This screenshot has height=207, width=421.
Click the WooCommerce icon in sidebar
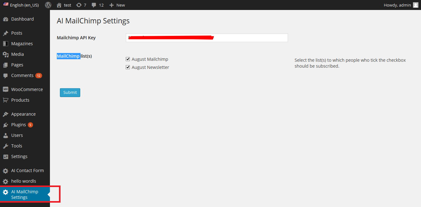pos(5,89)
